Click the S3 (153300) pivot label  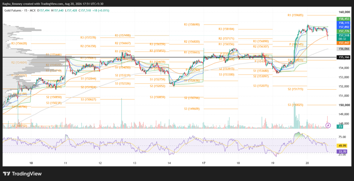pos(226,74)
